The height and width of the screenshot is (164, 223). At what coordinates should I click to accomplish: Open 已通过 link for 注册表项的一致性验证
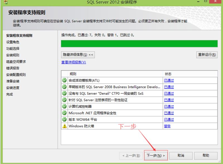tap(169, 100)
